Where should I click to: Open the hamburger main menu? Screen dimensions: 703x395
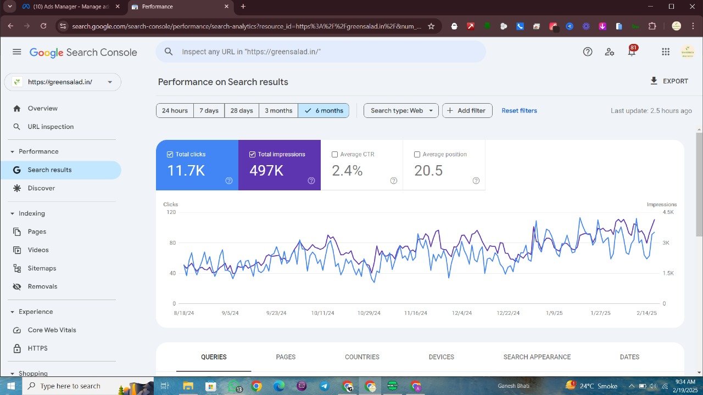coord(16,52)
